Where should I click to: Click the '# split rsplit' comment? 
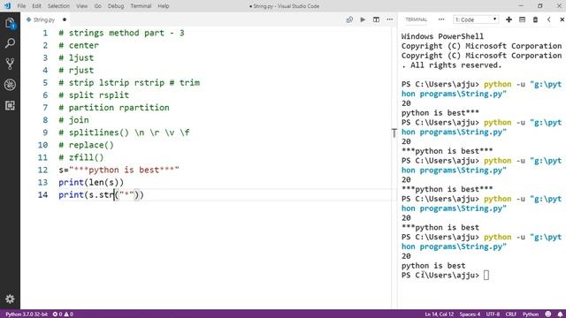click(94, 95)
